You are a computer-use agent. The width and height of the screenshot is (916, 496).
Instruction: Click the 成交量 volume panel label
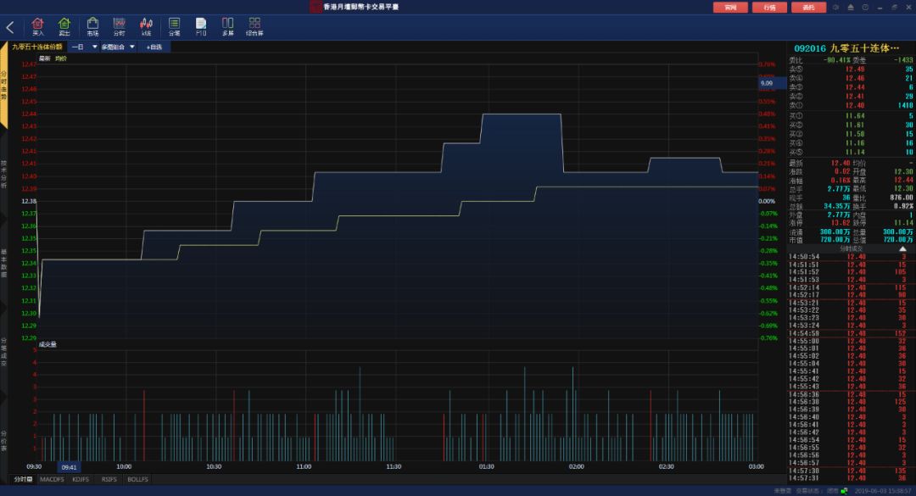tap(47, 345)
